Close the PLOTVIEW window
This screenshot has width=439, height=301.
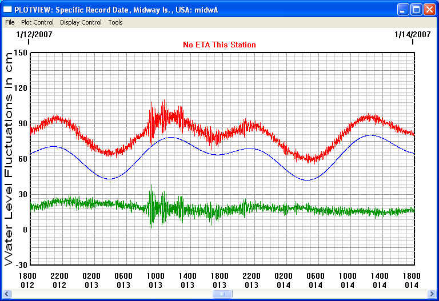[429, 10]
